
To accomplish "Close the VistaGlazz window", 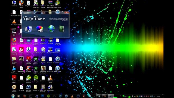I will coord(67,13).
